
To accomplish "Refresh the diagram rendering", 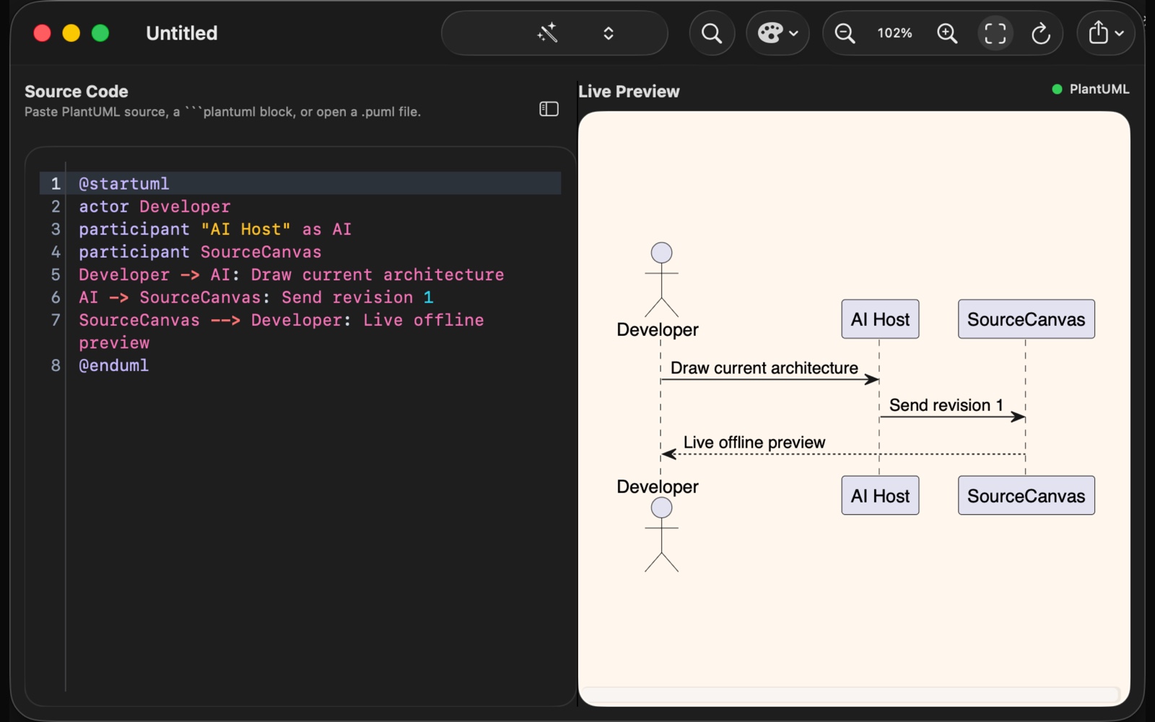I will coord(1040,33).
